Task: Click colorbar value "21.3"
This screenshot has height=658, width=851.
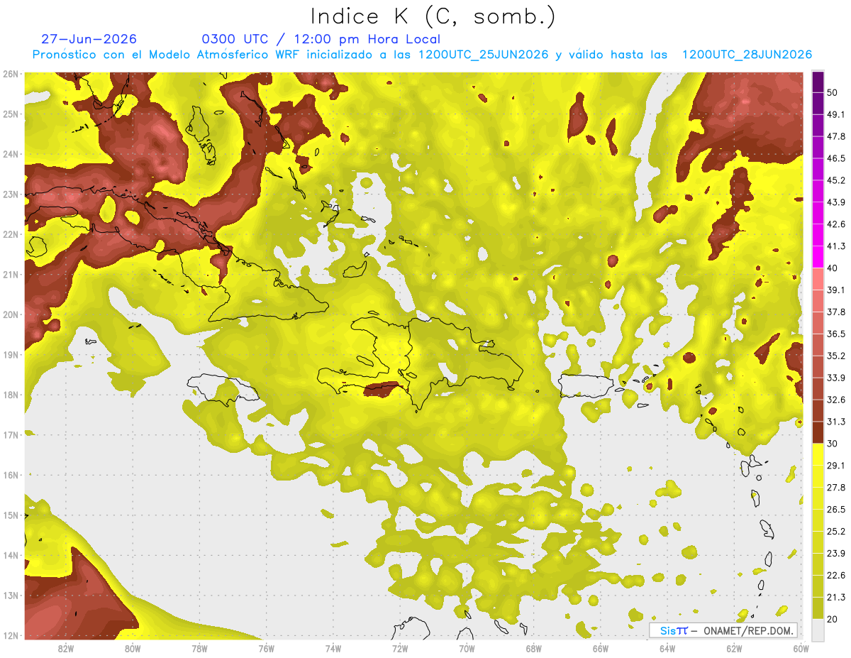Action: click(836, 598)
